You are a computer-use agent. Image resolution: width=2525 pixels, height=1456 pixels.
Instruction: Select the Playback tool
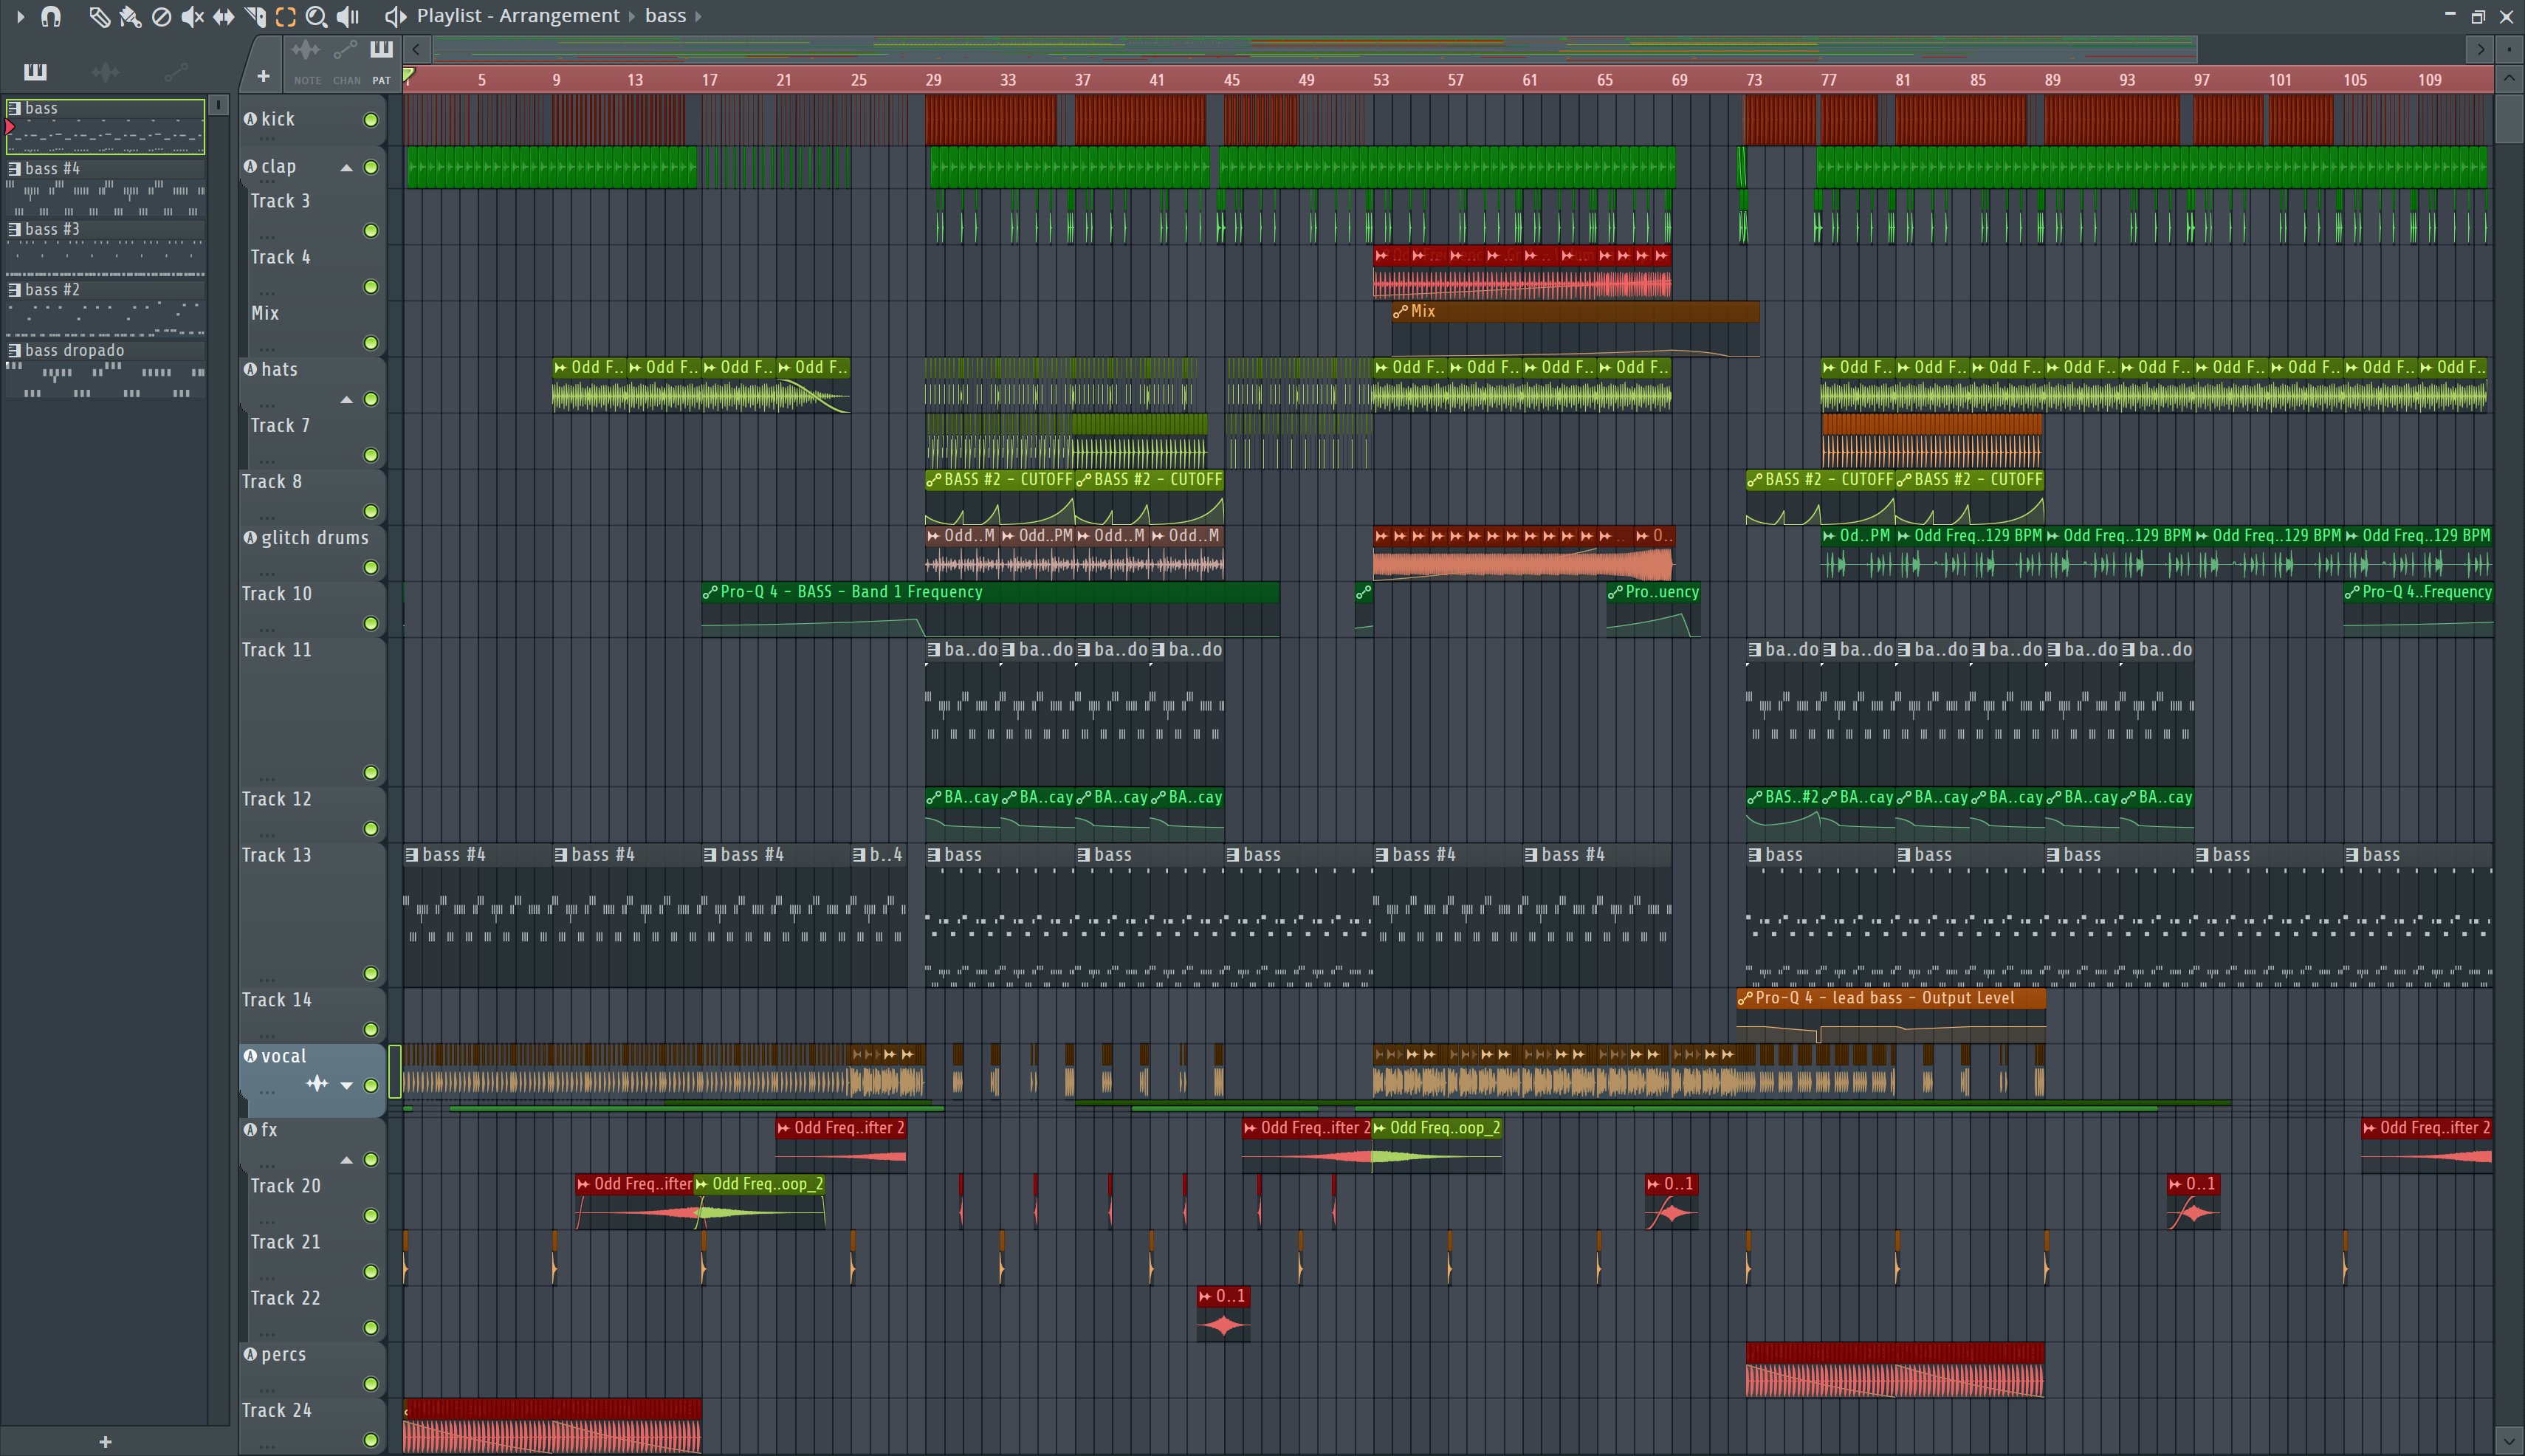348,16
